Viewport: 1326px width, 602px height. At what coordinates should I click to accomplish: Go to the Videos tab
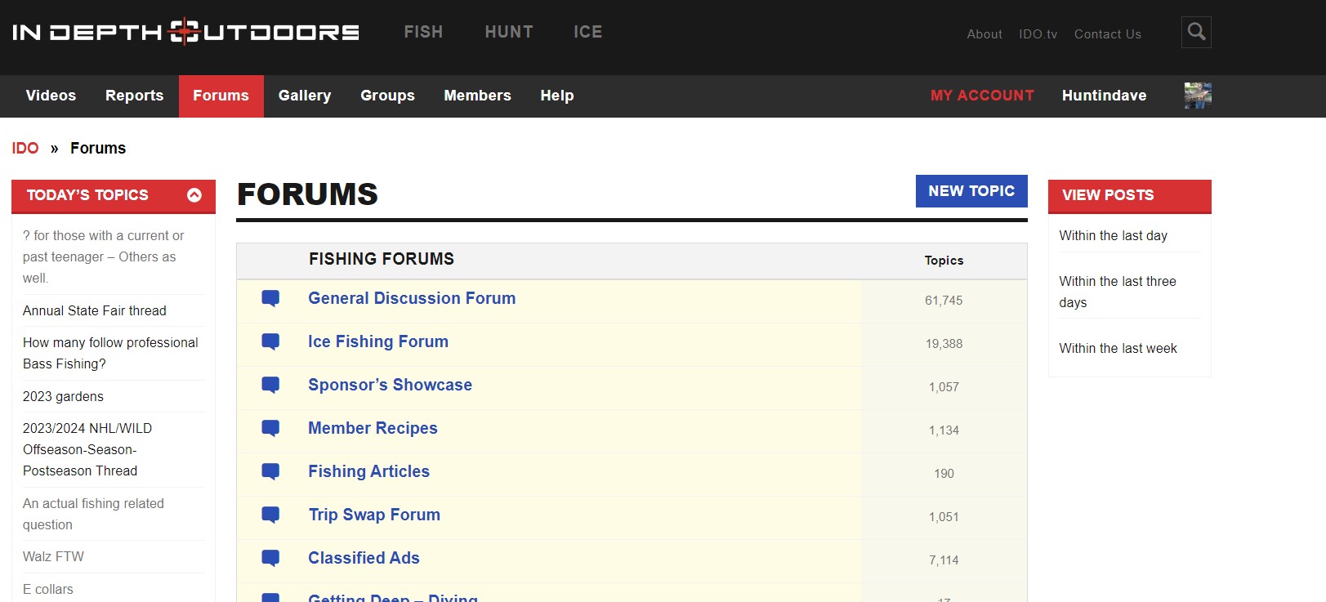tap(51, 96)
